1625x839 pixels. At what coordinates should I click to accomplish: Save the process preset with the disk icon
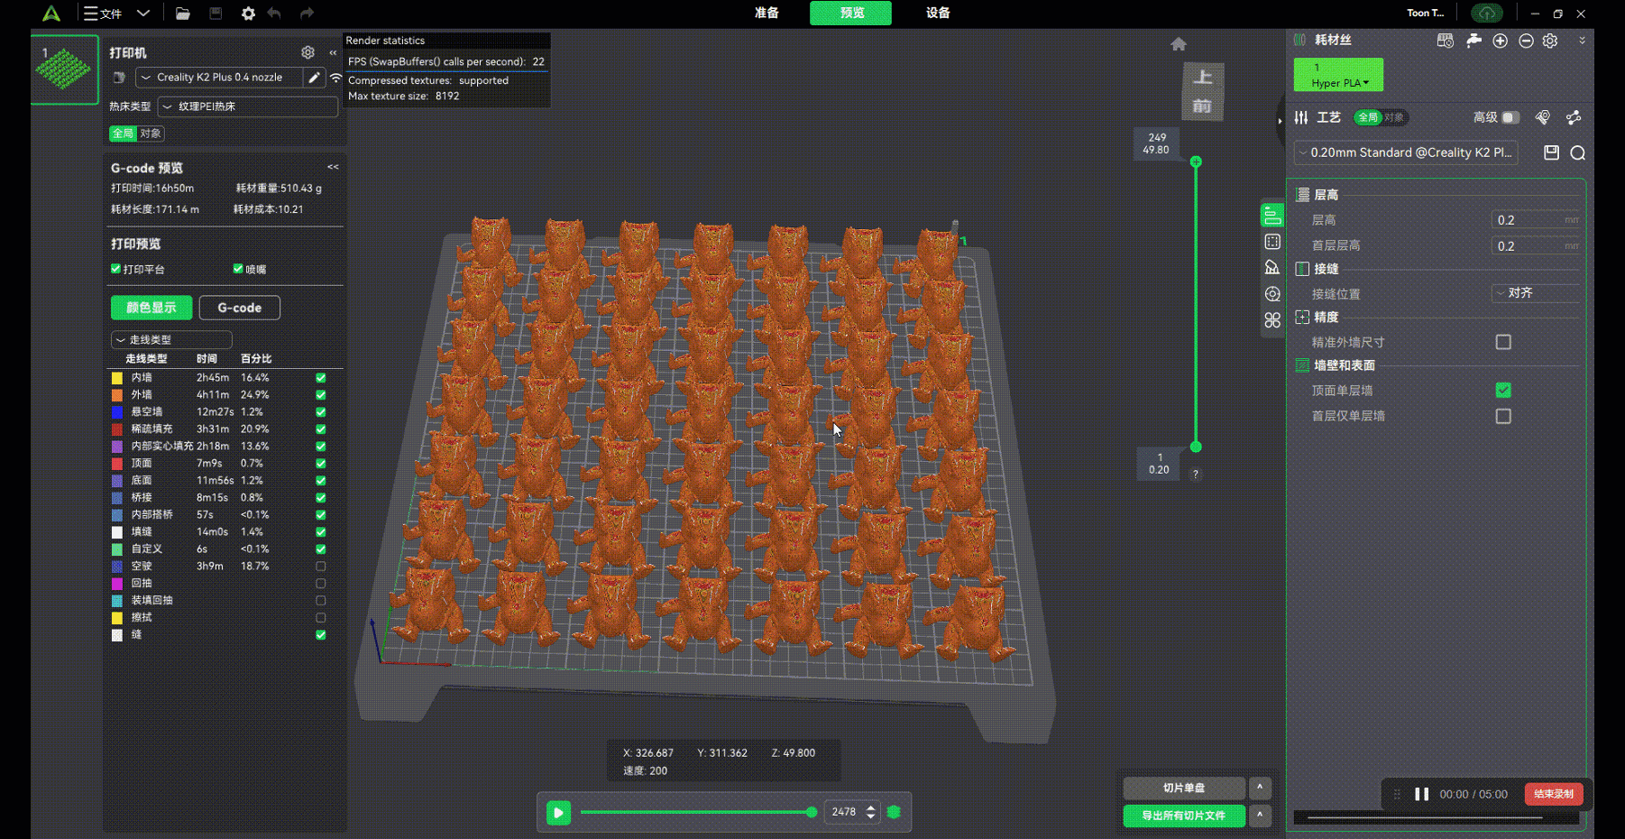1551,152
